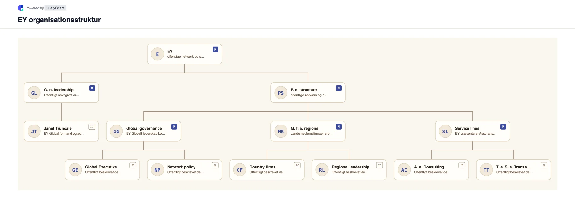The height and width of the screenshot is (208, 575).
Task: Click M badge on P. n. structure card
Action: 339,88
